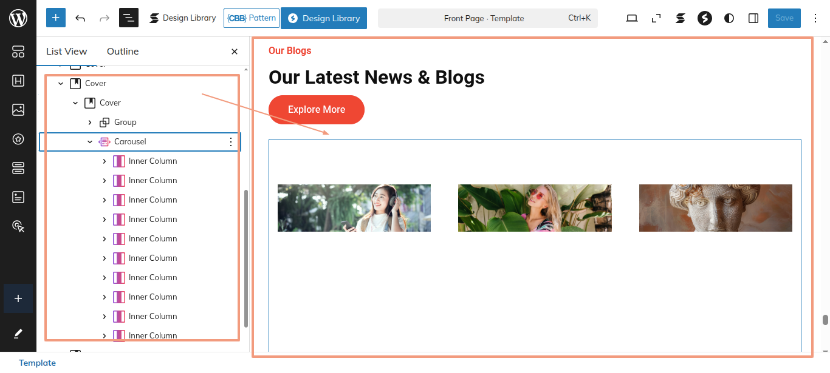Select the image of woman in sunglasses
This screenshot has height=373, width=830.
coord(535,208)
